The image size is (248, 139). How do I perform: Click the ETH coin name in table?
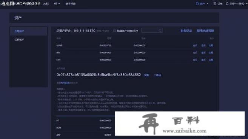pyautogui.click(x=59, y=60)
